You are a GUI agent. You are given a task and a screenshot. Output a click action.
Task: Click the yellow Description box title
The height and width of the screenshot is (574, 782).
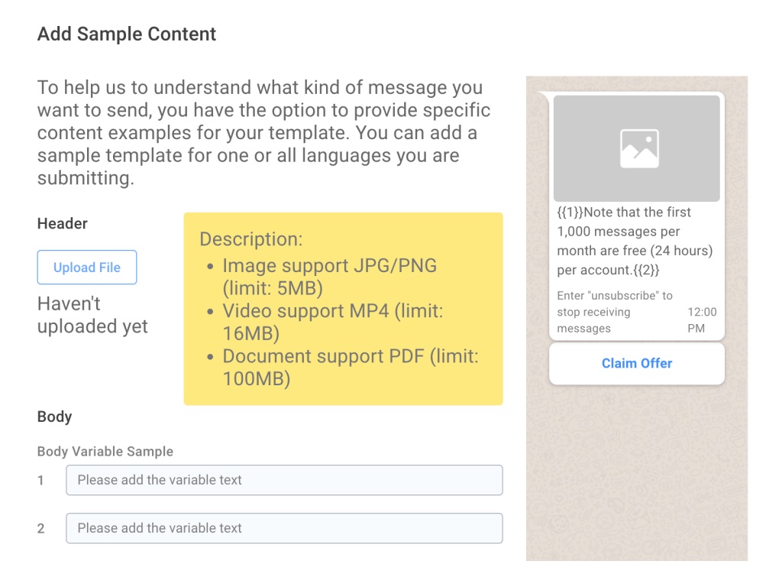[x=251, y=239]
